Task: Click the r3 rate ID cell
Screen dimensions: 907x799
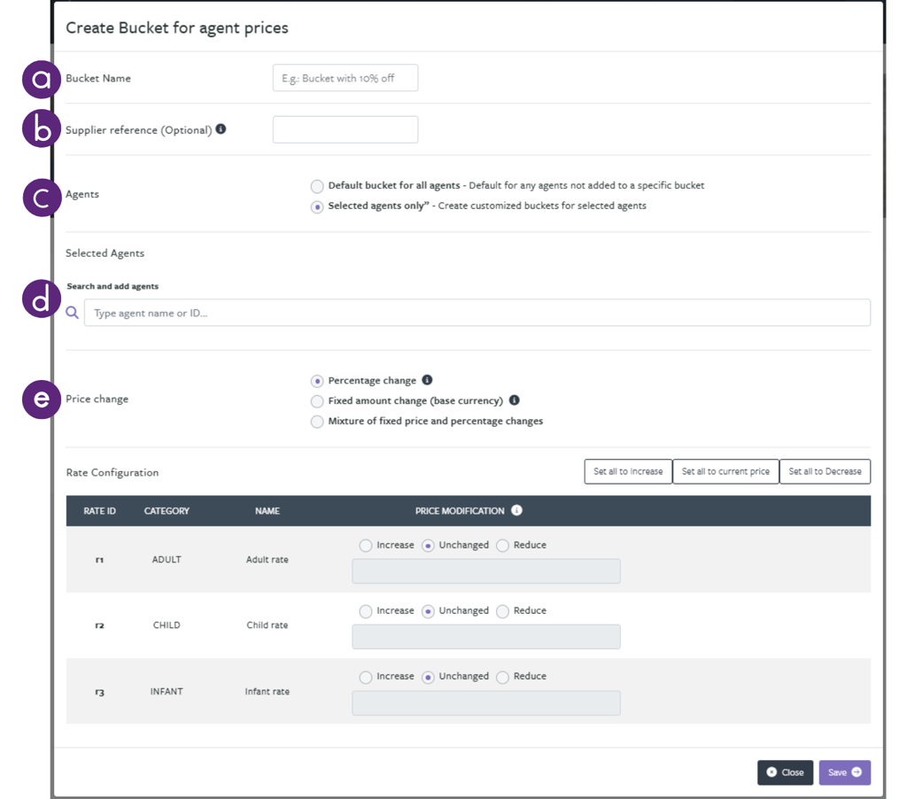Action: [99, 692]
